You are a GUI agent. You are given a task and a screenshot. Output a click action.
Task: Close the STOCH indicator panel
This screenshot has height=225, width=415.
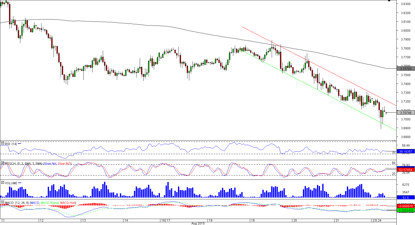pos(3,163)
